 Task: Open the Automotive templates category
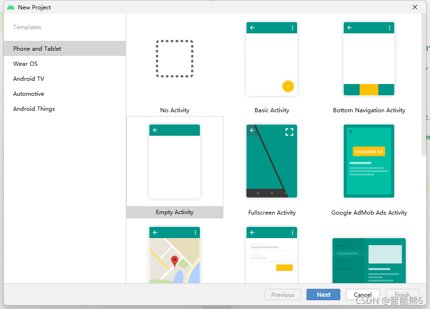(x=65, y=94)
